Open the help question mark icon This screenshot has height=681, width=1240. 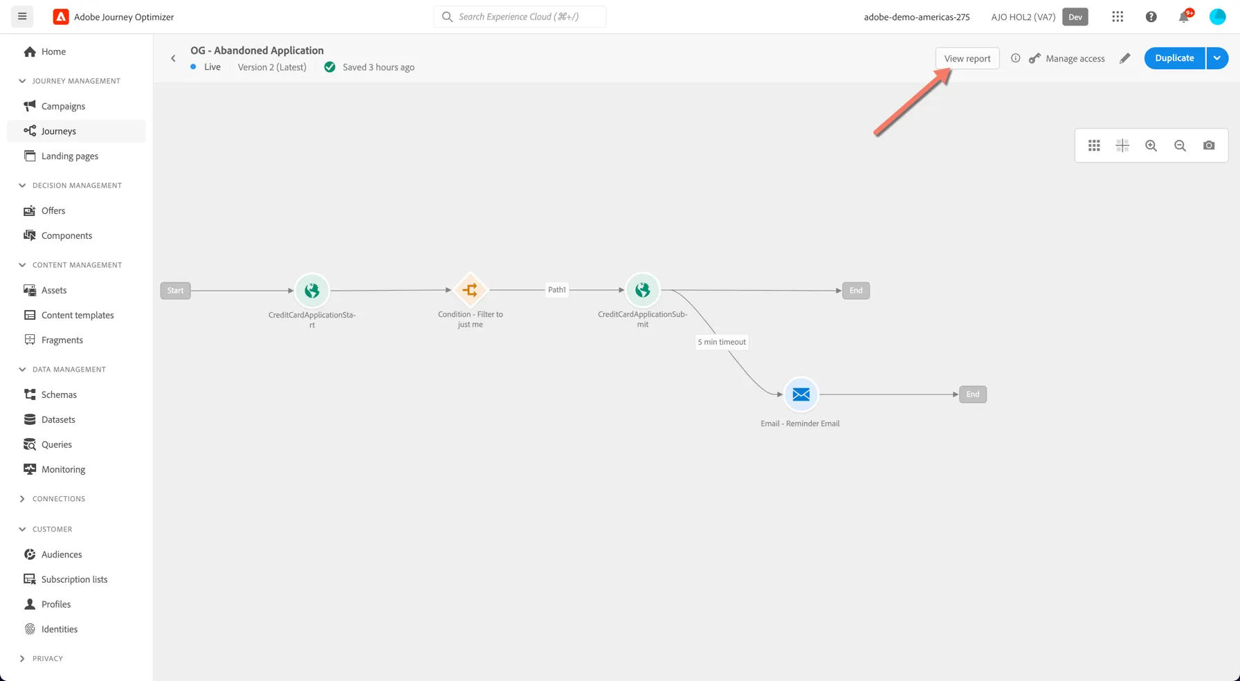pos(1151,17)
